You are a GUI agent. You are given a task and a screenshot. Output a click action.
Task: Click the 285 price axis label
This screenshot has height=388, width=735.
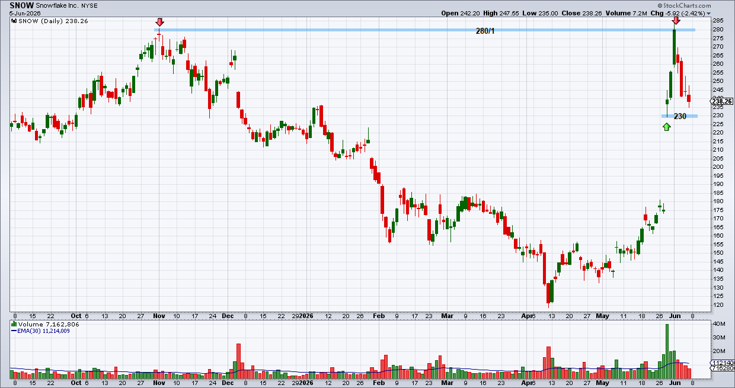point(718,21)
